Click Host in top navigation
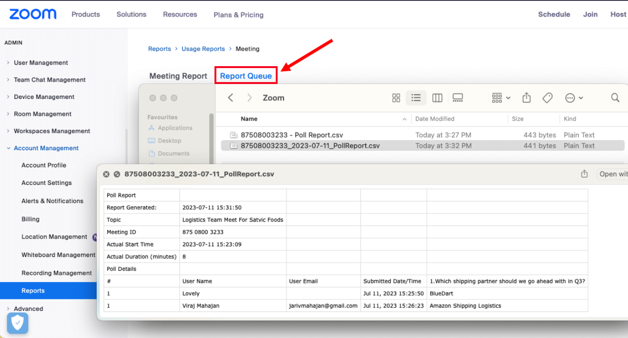The width and height of the screenshot is (628, 338). [618, 14]
